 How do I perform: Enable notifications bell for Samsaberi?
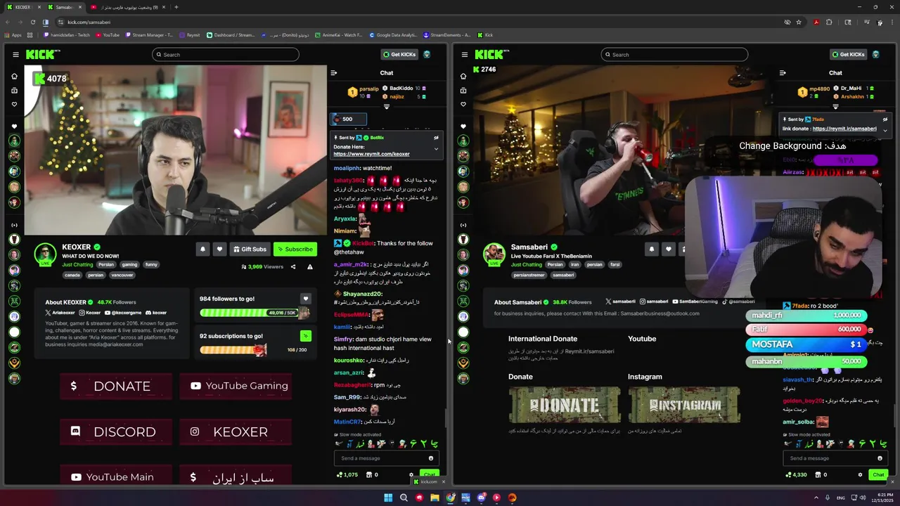[x=651, y=249]
